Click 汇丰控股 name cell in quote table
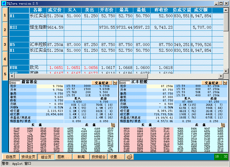 click(x=38, y=45)
